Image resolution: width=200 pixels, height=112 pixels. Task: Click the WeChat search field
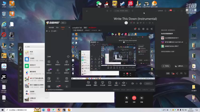(x=34, y=47)
